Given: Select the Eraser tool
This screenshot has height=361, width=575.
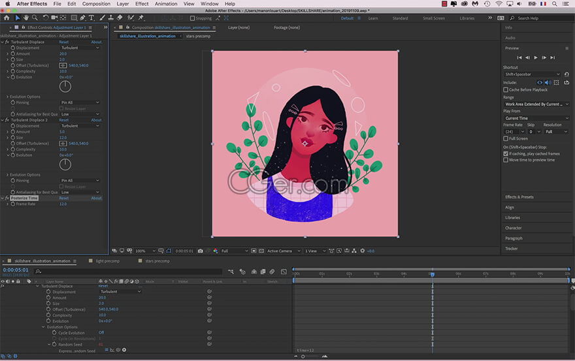Looking at the screenshot, I should point(120,18).
